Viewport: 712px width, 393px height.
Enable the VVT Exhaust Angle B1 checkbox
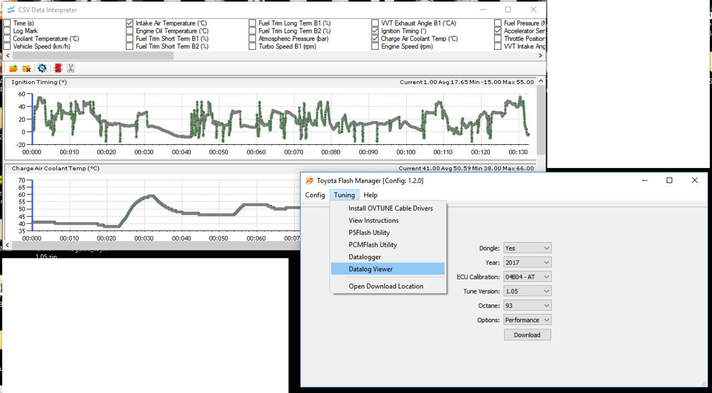tap(375, 23)
